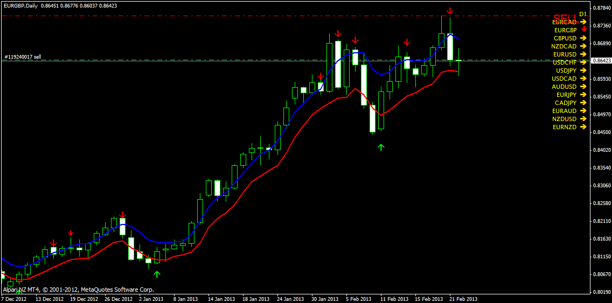
Task: Select the yellow arrow beside EURJPY
Action: click(583, 95)
